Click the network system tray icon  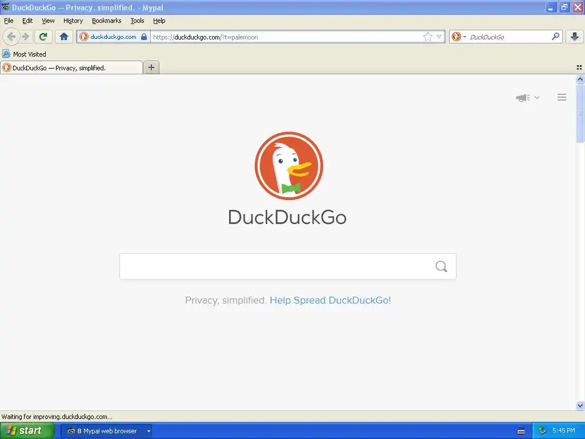click(542, 431)
